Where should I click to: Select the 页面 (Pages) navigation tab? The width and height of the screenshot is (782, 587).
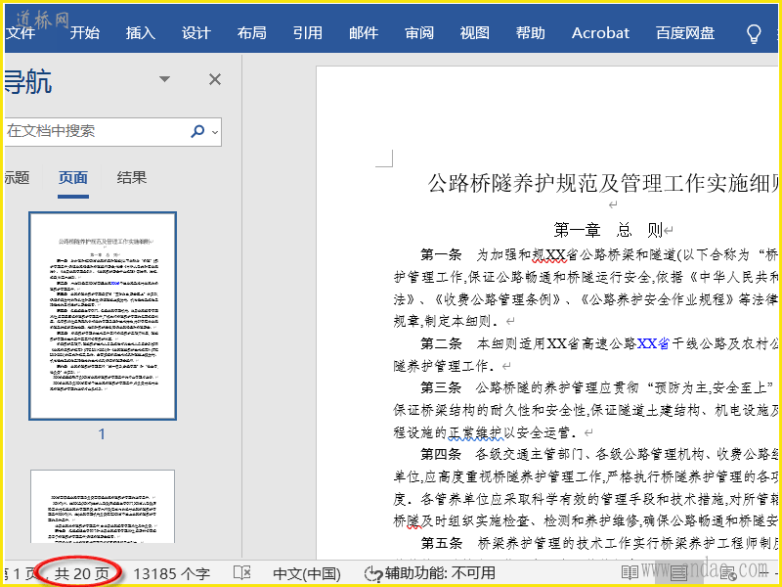pyautogui.click(x=73, y=178)
